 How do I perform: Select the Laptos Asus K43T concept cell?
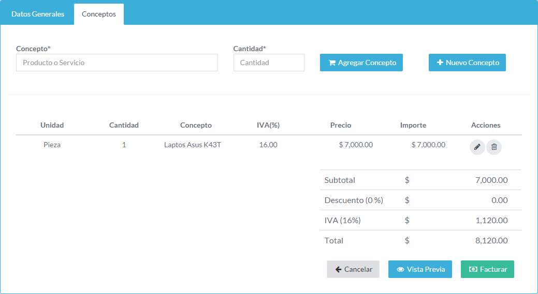(x=193, y=145)
